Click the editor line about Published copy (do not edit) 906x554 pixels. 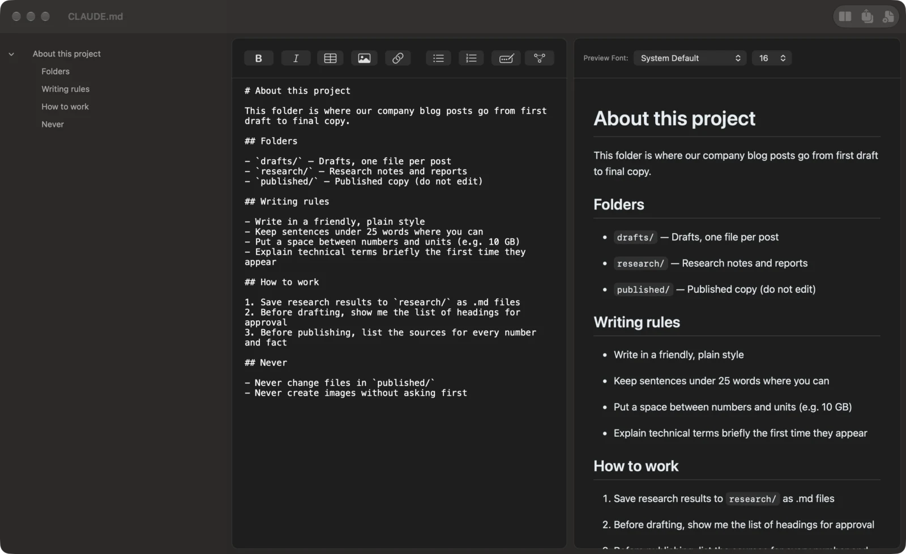[x=364, y=181]
